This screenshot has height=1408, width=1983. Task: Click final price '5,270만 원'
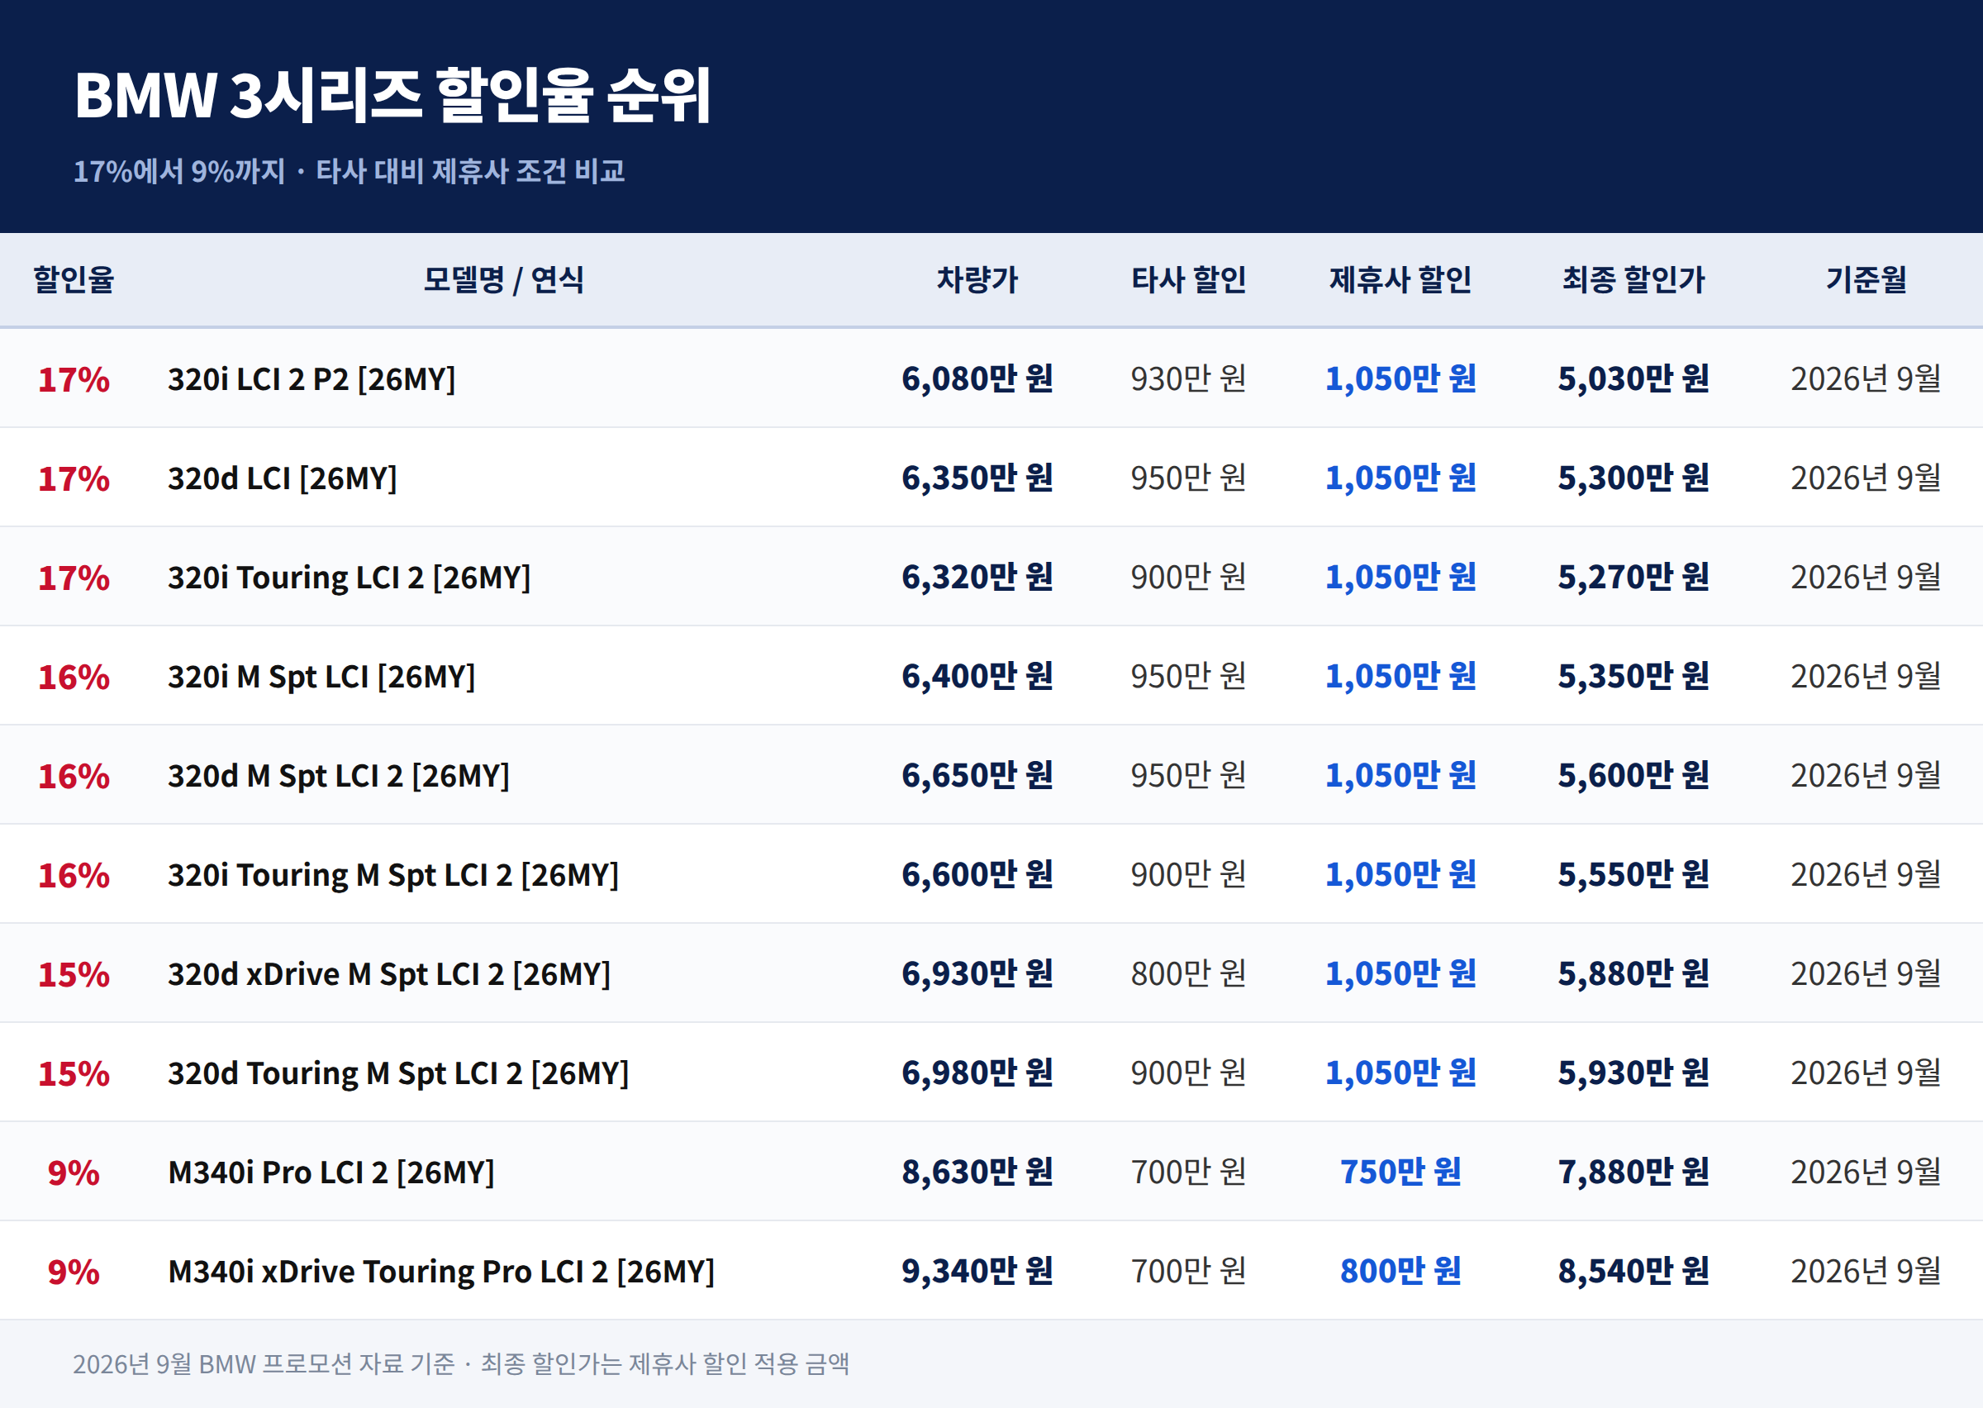click(1633, 578)
